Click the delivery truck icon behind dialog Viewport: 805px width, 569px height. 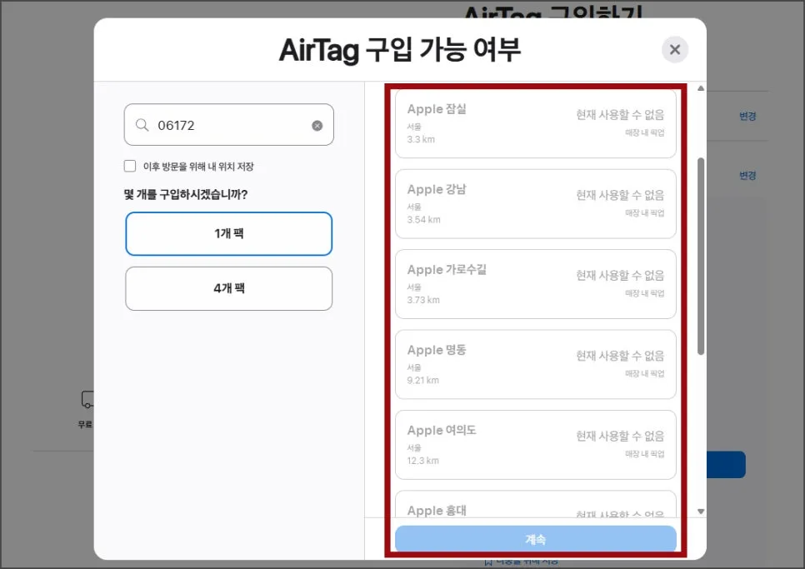click(87, 400)
